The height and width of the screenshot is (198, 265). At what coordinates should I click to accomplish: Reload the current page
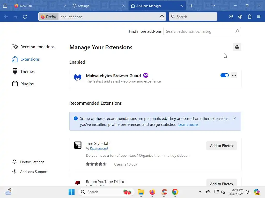pos(25,17)
